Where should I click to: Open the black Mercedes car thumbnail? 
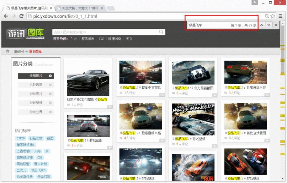coord(88,83)
